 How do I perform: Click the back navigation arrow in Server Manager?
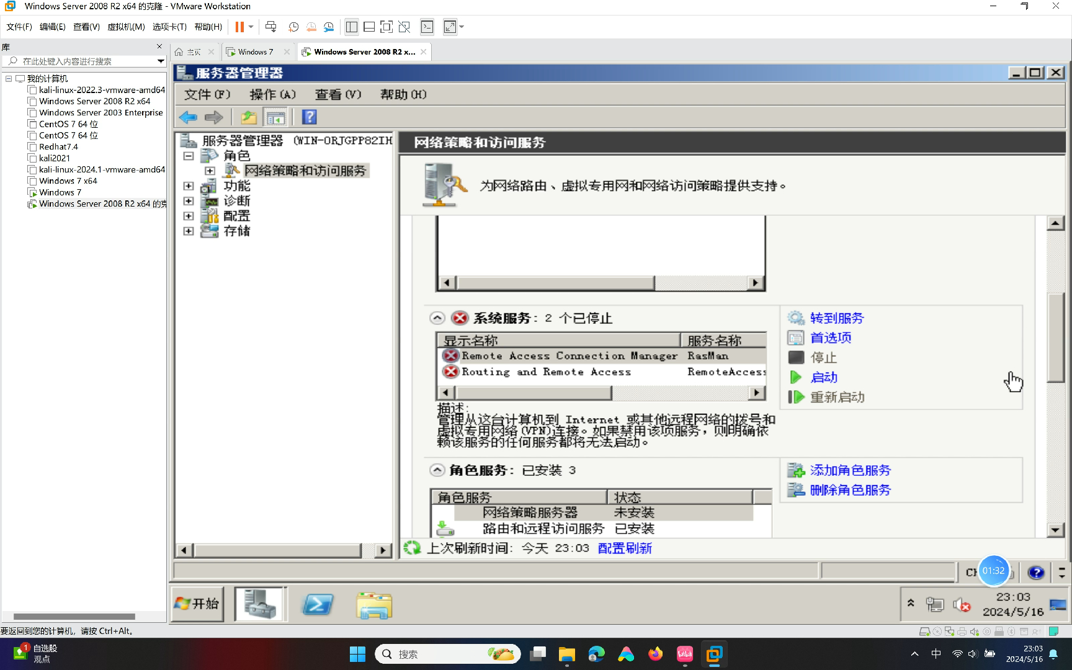coord(189,117)
